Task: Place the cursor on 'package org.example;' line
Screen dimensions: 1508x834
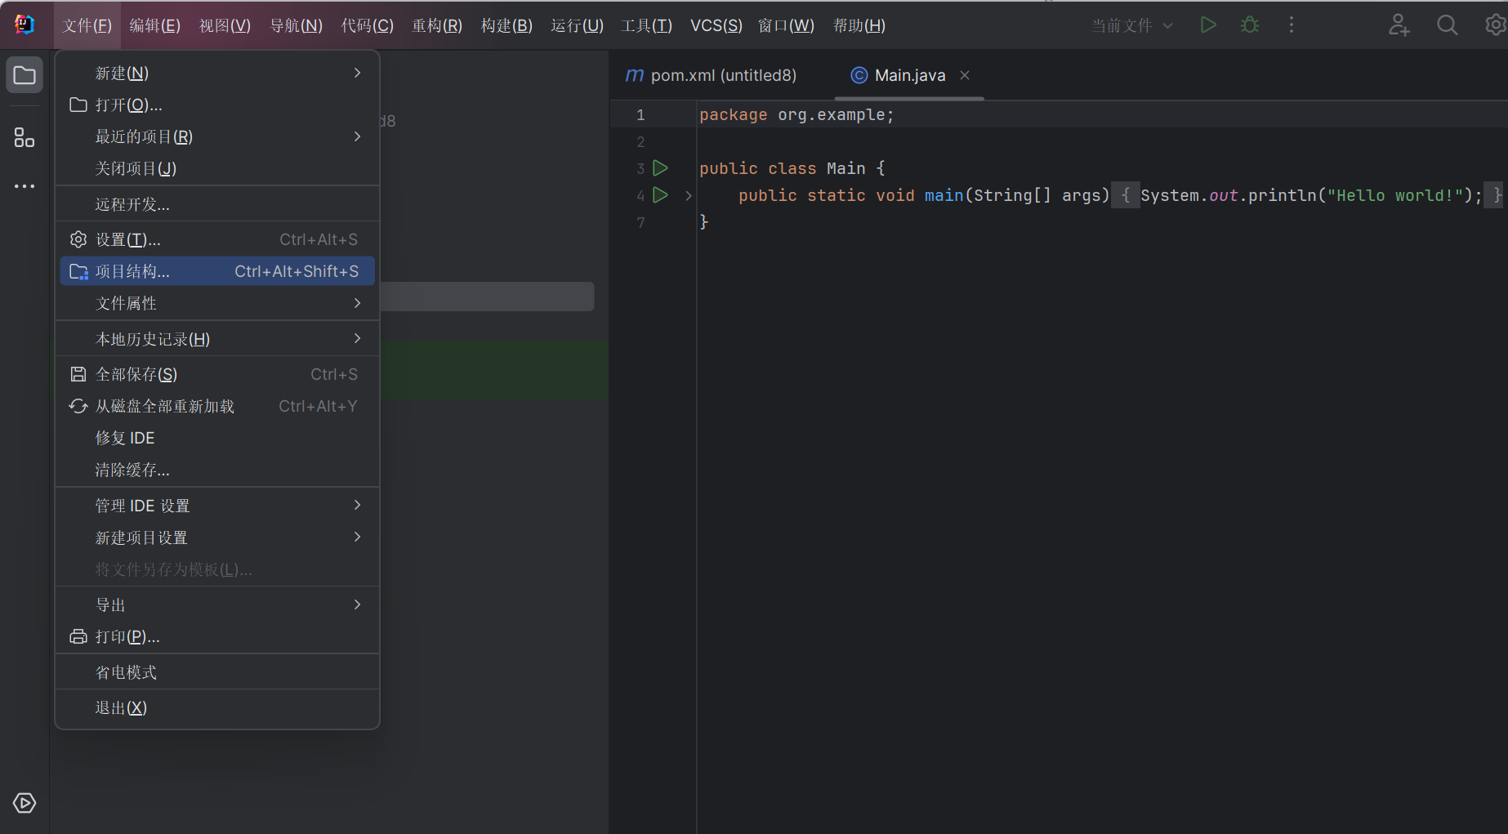Action: pyautogui.click(x=796, y=114)
